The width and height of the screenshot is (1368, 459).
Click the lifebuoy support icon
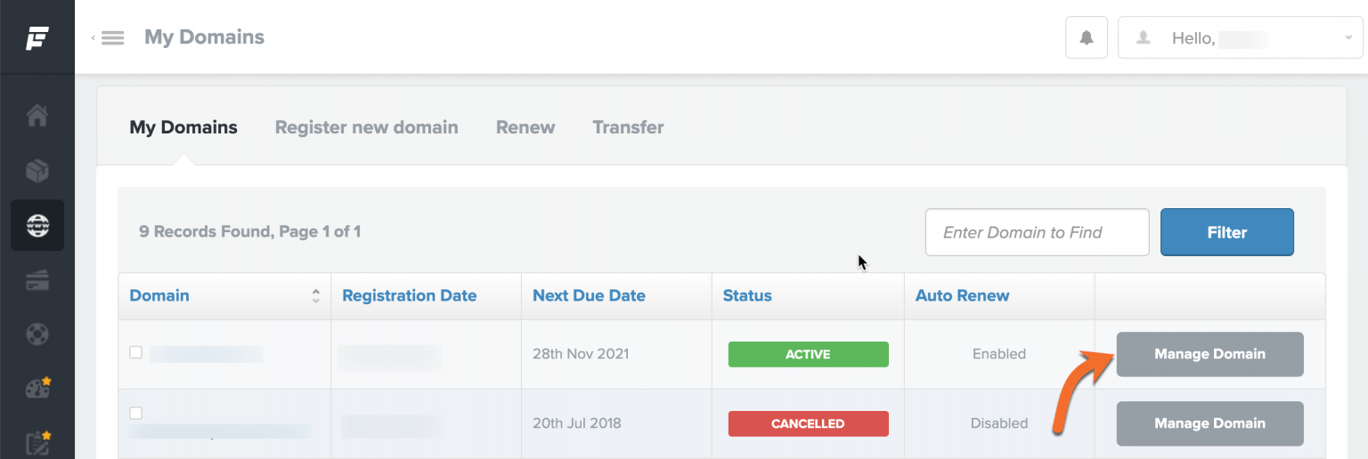coord(37,335)
